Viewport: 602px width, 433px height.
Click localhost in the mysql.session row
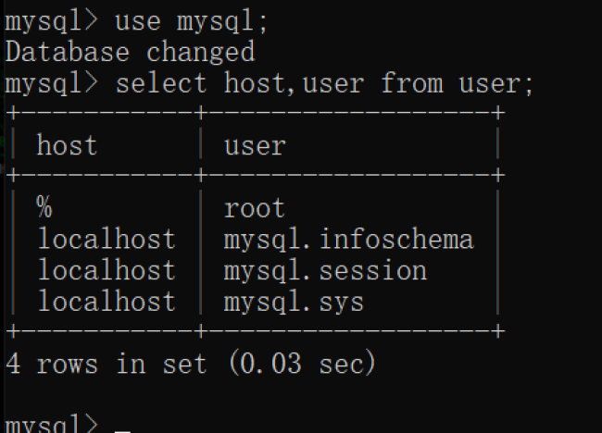click(x=107, y=270)
